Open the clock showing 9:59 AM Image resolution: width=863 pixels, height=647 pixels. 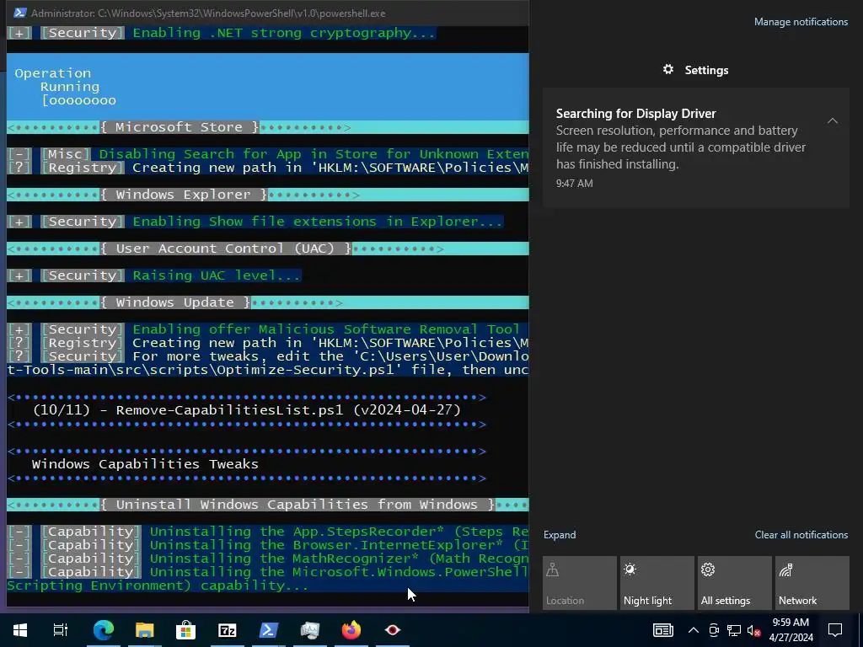point(791,630)
